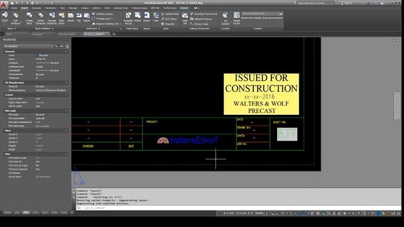
Task: Open the Output ribbon tab
Action: pos(85,8)
